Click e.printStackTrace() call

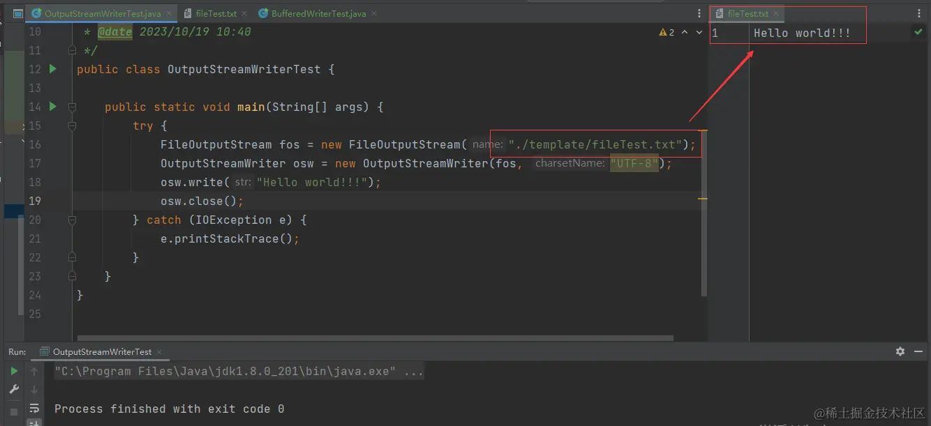230,238
